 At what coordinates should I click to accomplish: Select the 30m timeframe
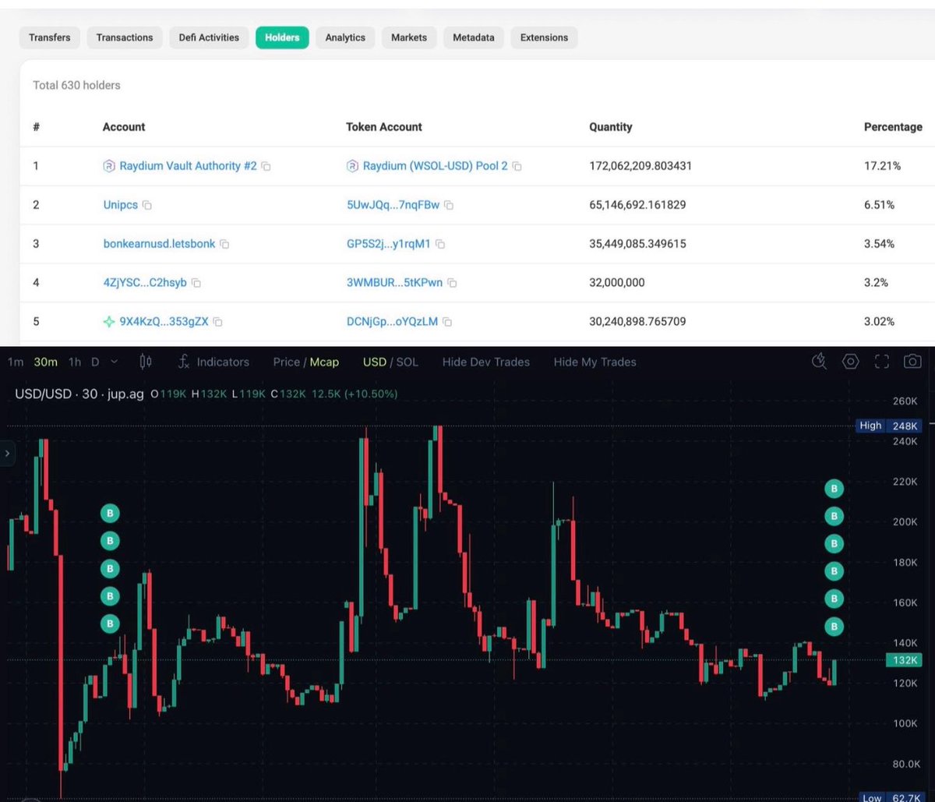(x=45, y=362)
